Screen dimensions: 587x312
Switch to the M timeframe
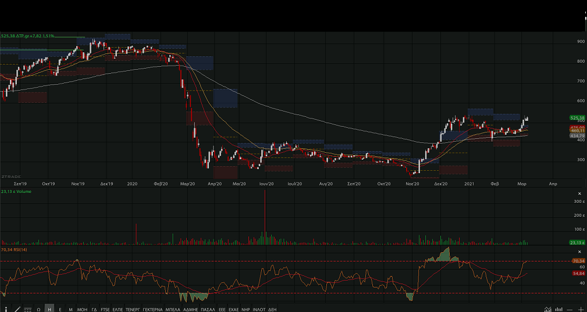click(x=70, y=309)
